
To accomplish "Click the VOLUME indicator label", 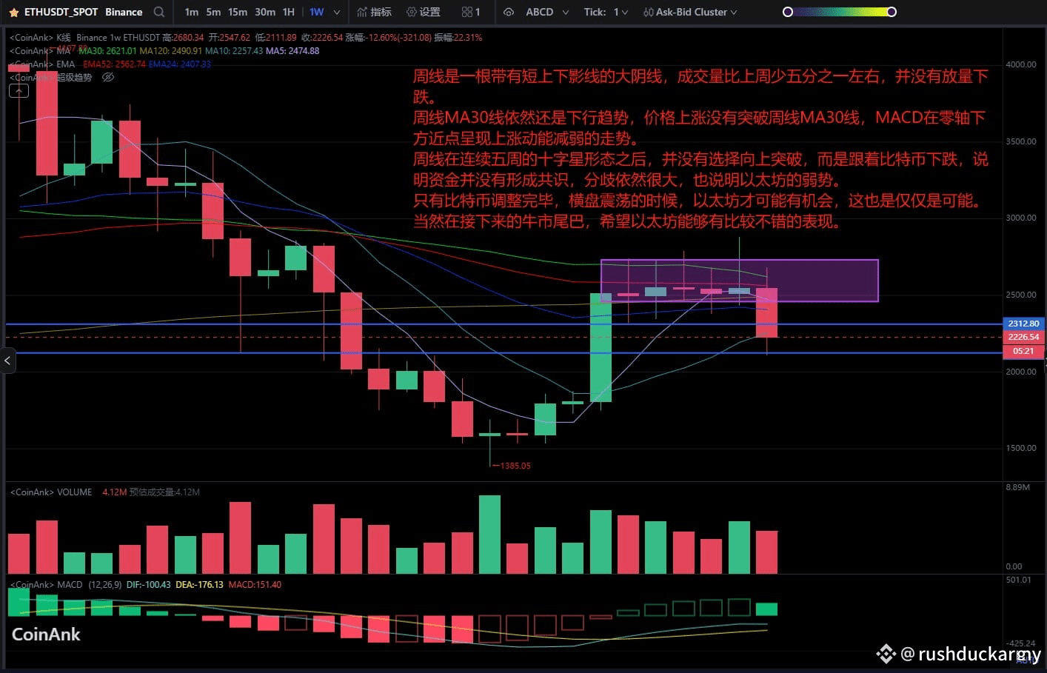I will (x=74, y=492).
